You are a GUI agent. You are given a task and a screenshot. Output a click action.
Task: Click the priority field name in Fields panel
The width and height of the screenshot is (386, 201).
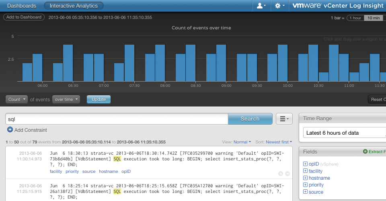point(316,185)
